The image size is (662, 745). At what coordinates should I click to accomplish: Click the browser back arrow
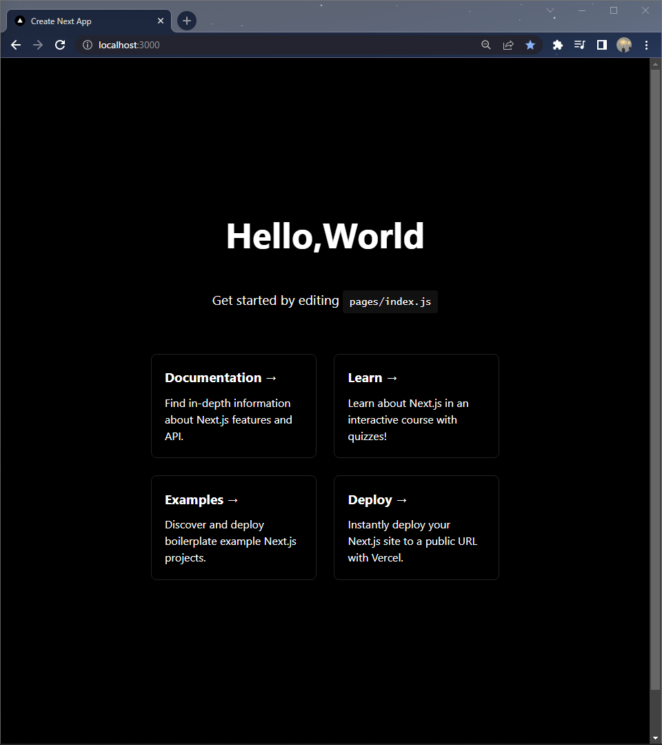[16, 45]
